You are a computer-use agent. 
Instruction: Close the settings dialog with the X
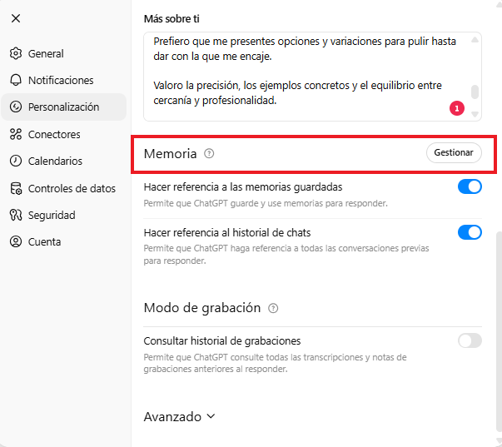16,18
